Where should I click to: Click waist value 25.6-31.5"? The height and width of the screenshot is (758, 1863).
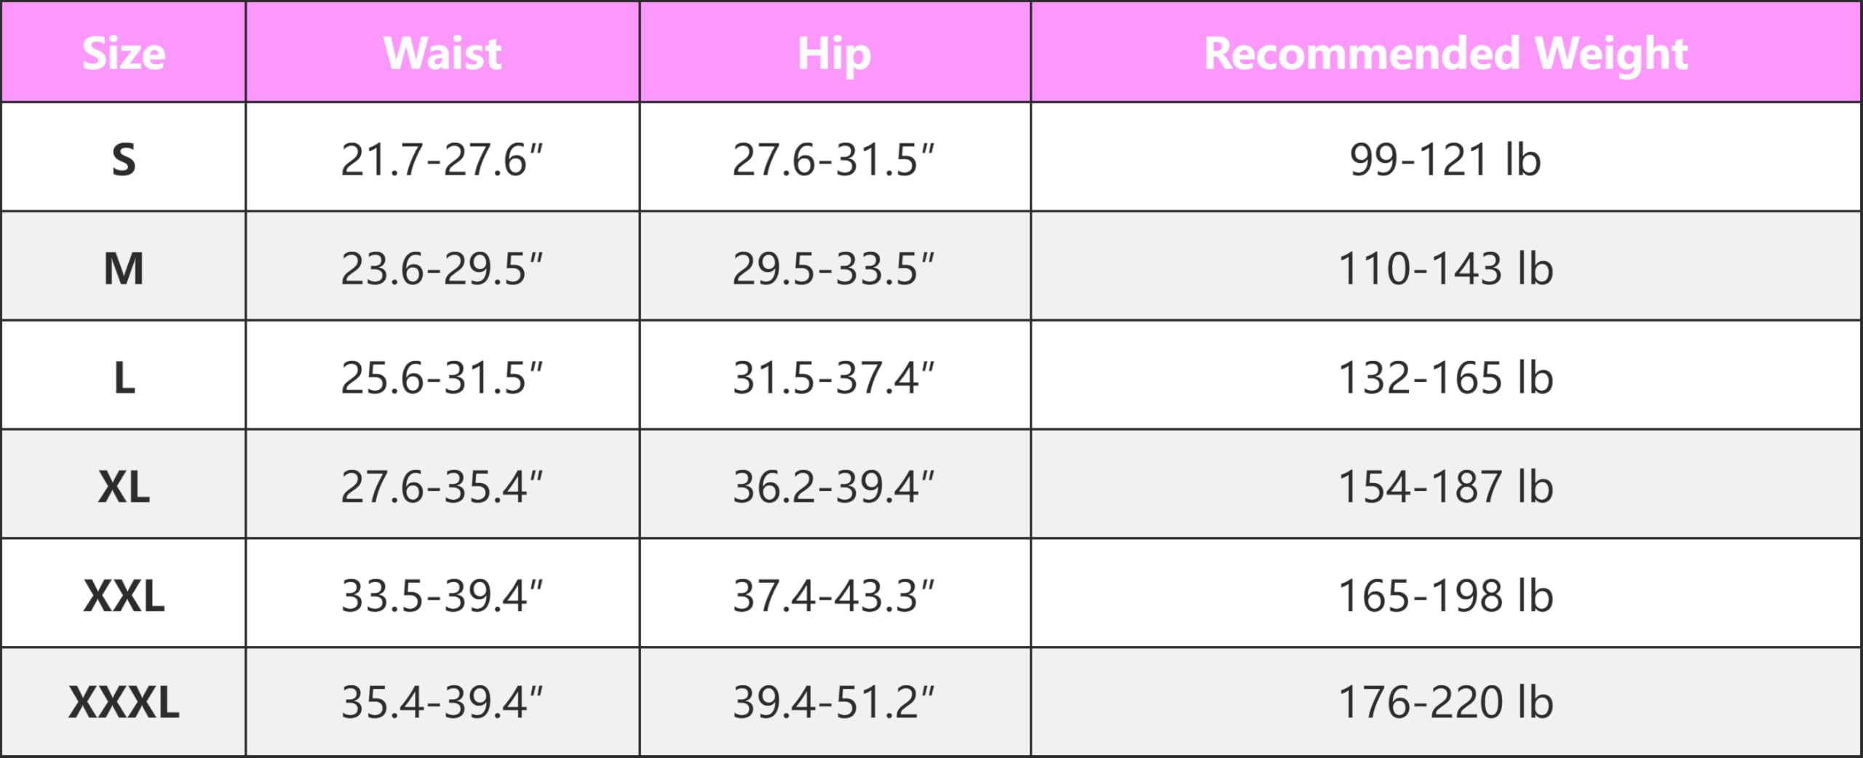[442, 378]
